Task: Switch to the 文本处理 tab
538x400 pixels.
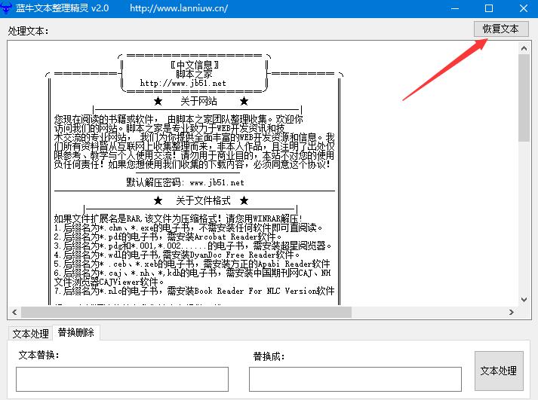Action: point(30,333)
